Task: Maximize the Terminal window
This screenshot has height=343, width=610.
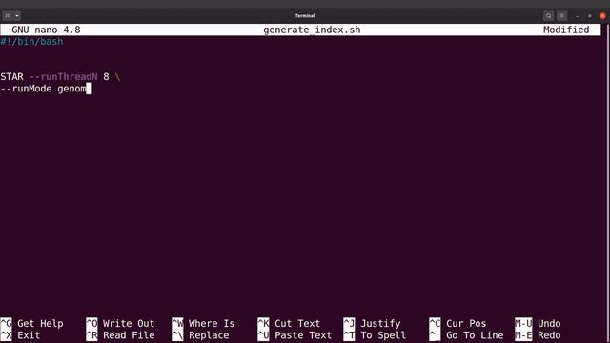Action: tap(590, 16)
